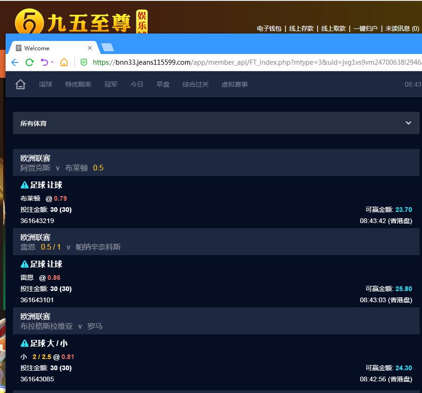This screenshot has height=393, width=422.
Task: Open the 虚拟赛事 menu item
Action: (235, 84)
